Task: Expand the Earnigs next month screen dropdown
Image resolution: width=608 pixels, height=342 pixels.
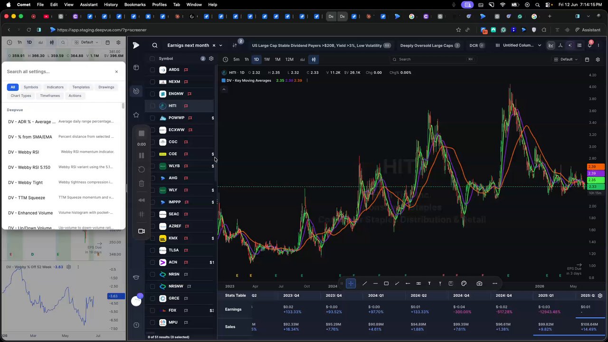Action: 220,46
